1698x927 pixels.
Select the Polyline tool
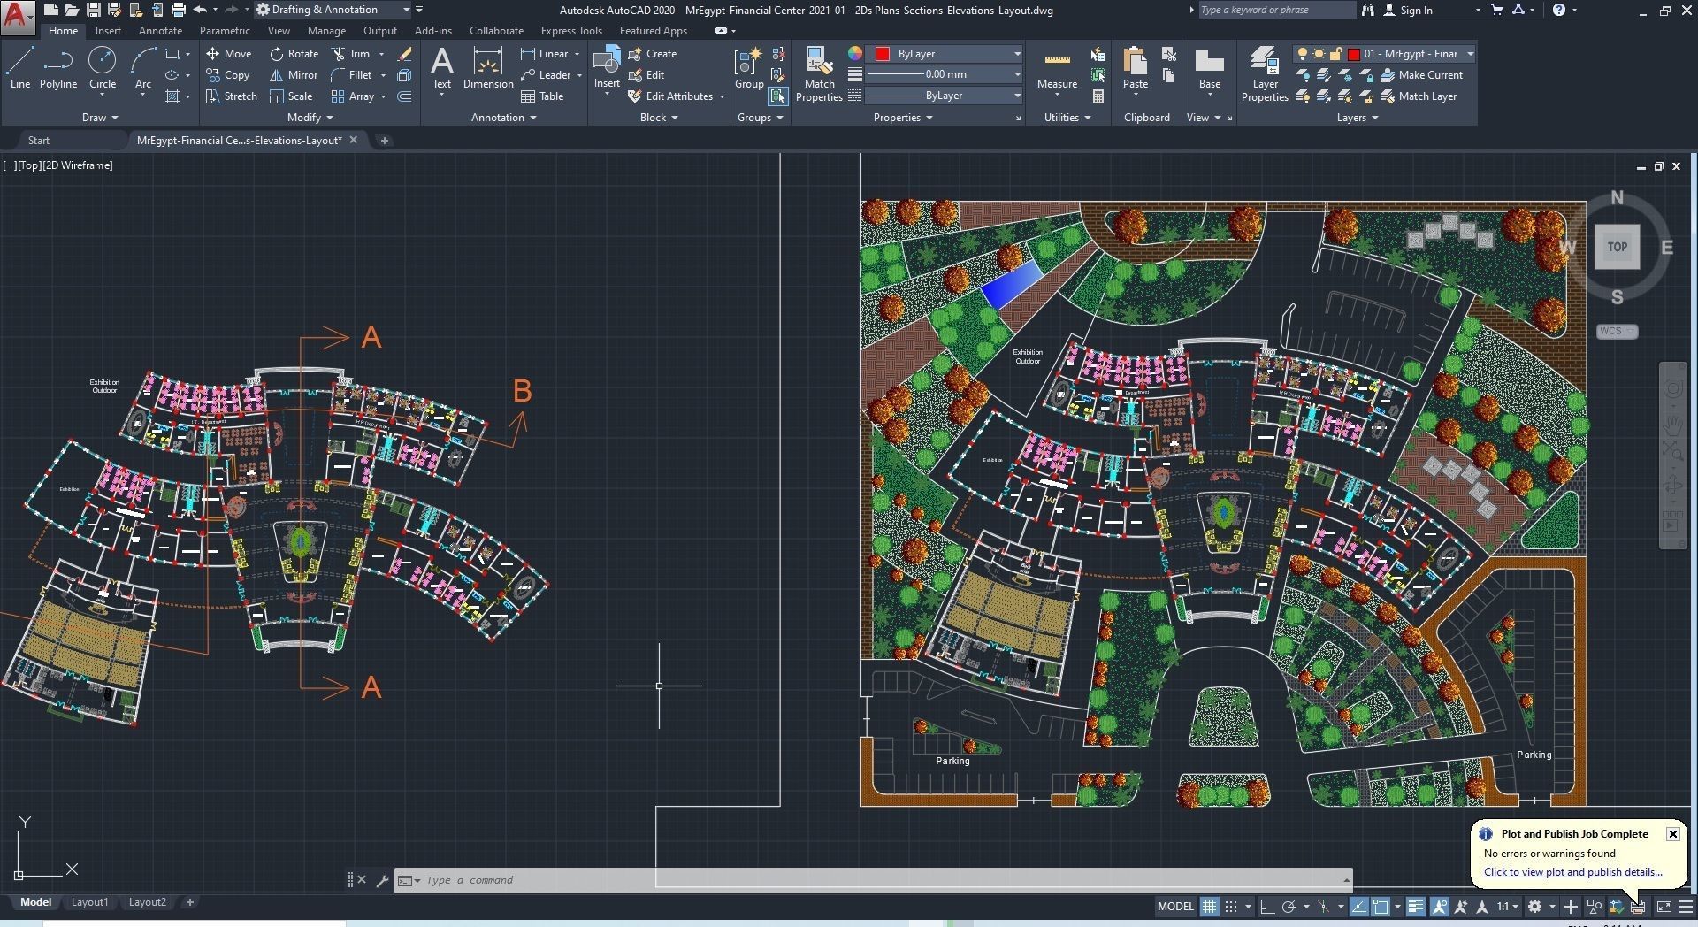(x=57, y=68)
